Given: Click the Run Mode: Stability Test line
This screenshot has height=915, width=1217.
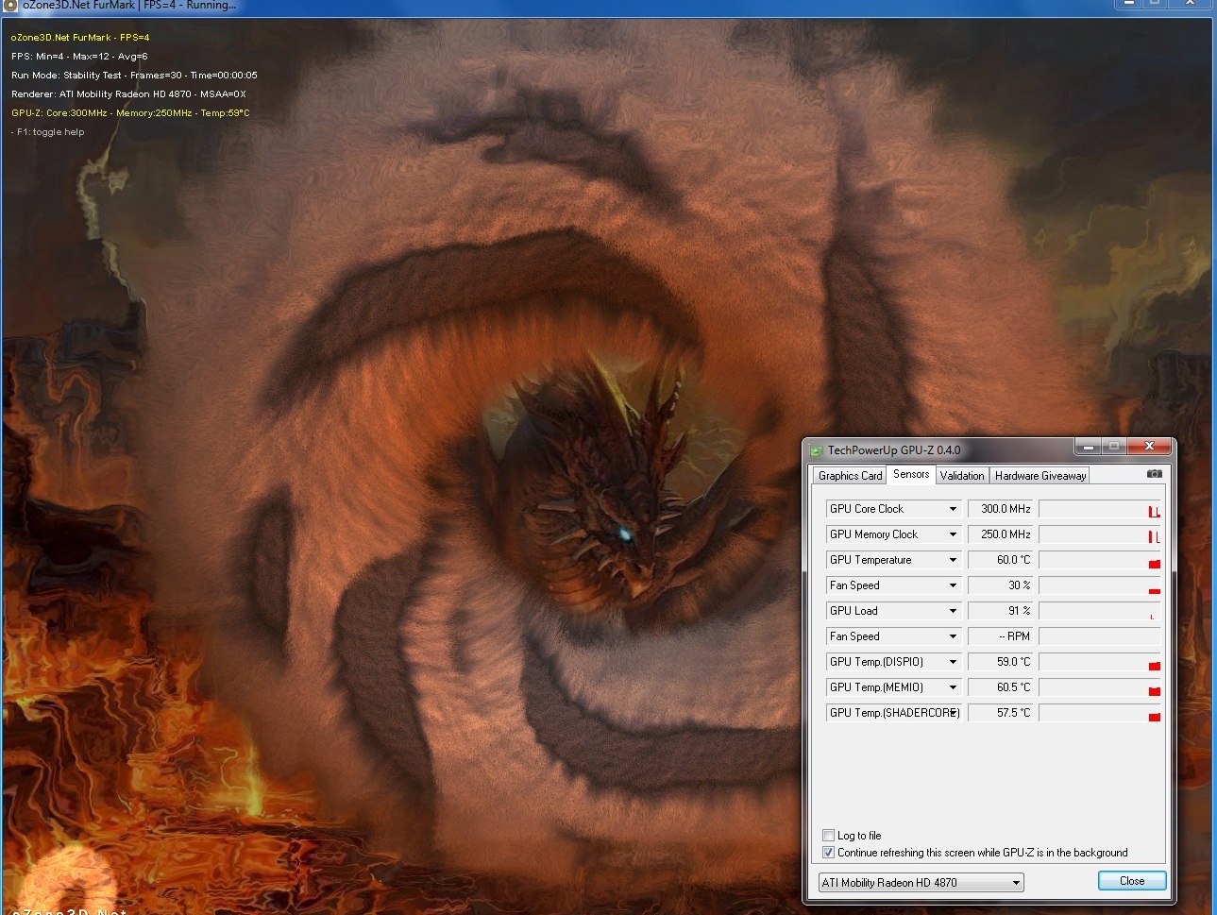Looking at the screenshot, I should [x=134, y=76].
